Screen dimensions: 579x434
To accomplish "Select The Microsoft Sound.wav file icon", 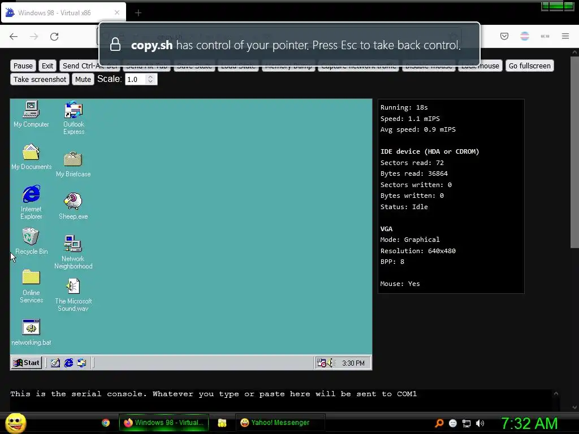I will (x=73, y=294).
